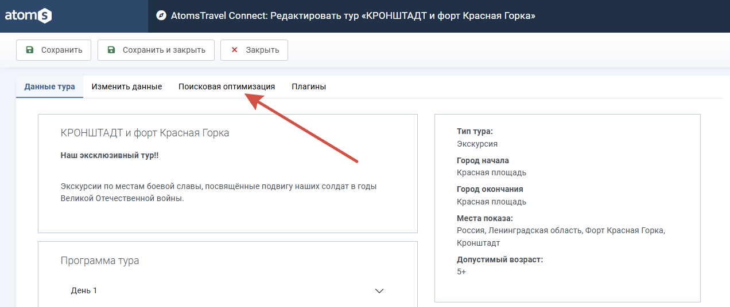Click Сохранить и закрыть button
730x307 pixels.
156,50
